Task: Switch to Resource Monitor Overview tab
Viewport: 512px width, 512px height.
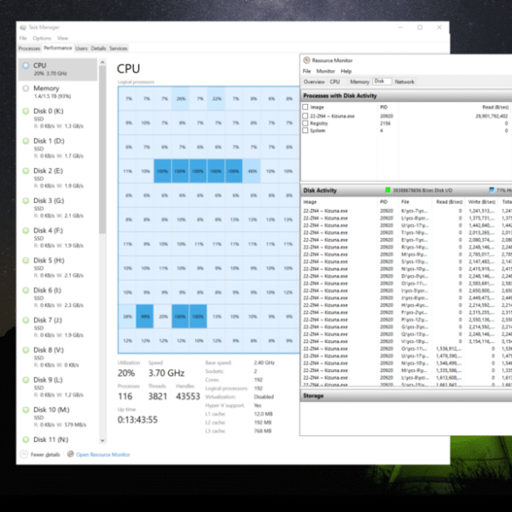Action: 314,81
